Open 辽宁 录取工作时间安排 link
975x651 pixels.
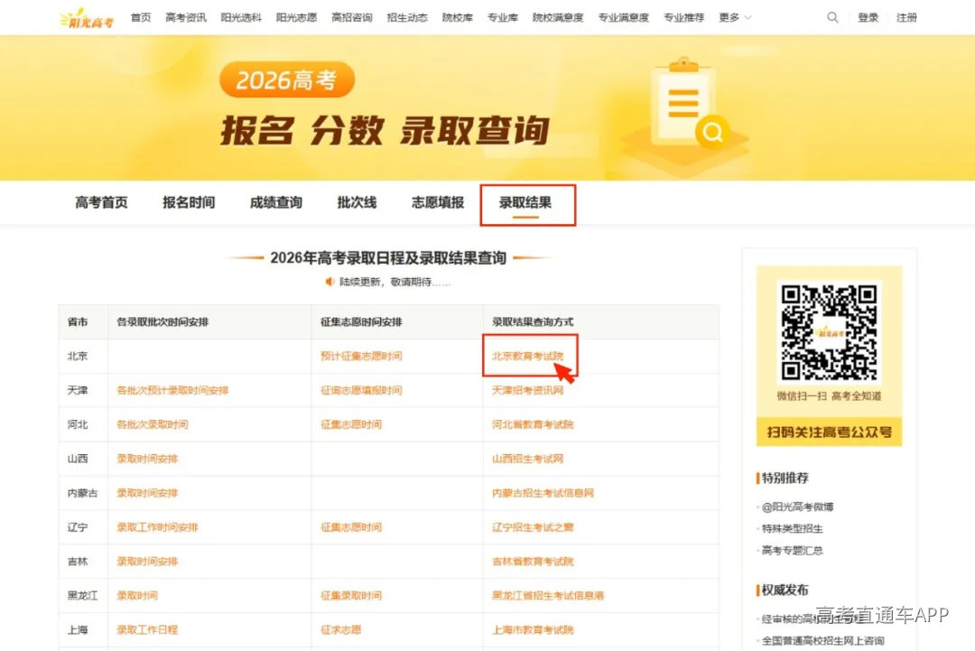coord(157,527)
